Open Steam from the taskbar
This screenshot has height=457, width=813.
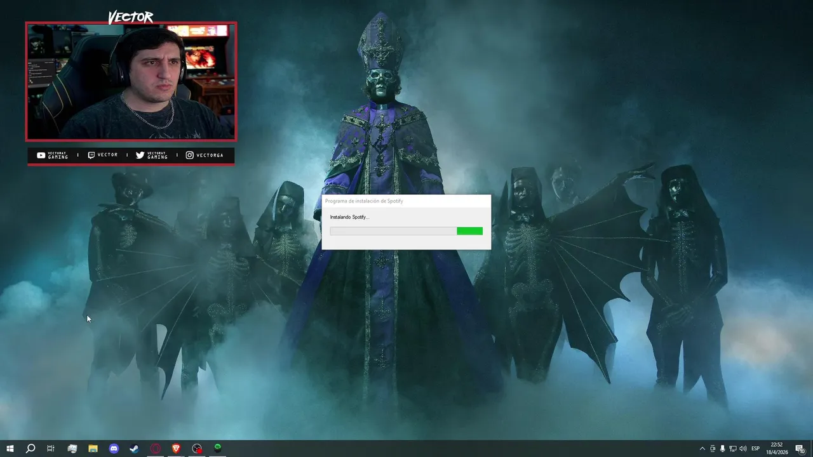click(x=135, y=448)
